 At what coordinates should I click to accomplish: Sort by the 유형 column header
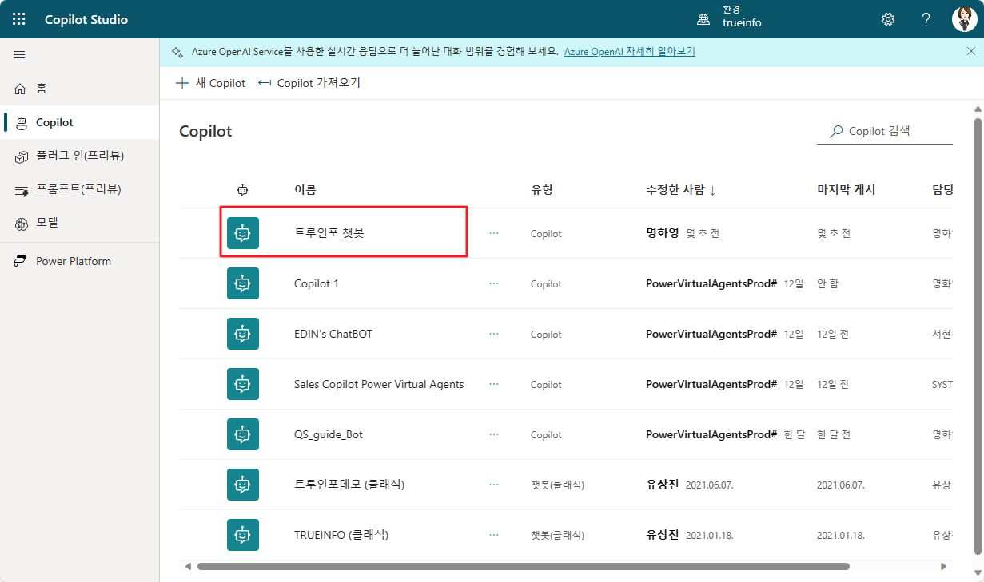(542, 190)
